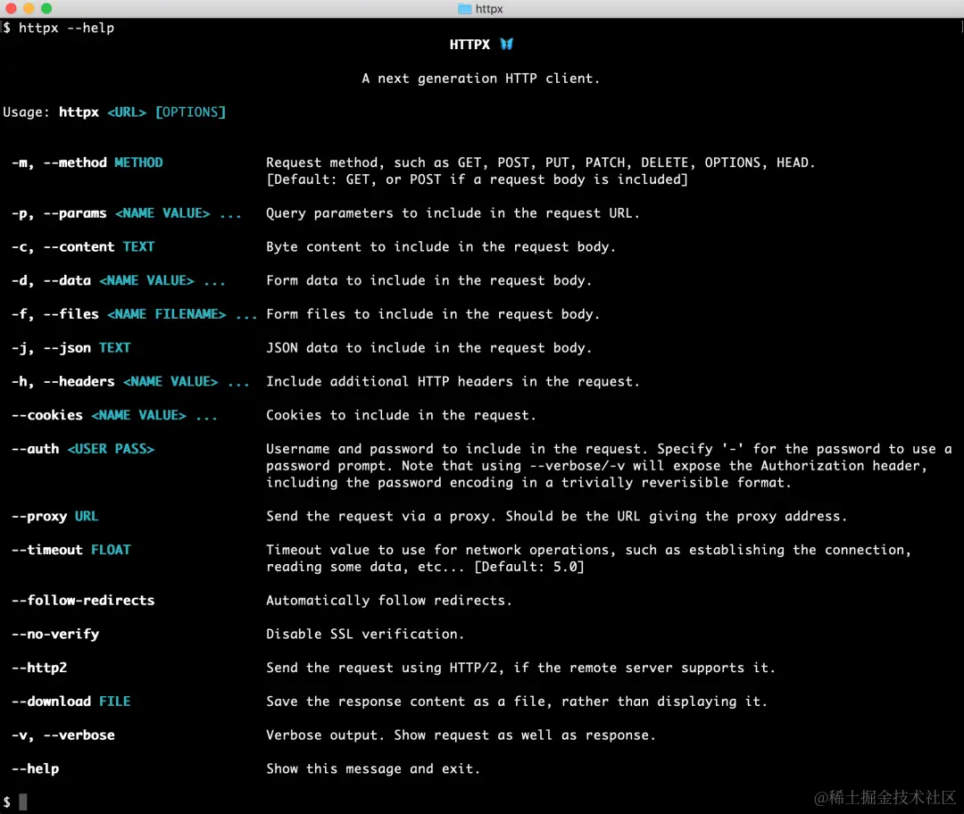Image resolution: width=964 pixels, height=814 pixels.
Task: Click the 'FLOAT' argument label
Action: pyautogui.click(x=111, y=550)
